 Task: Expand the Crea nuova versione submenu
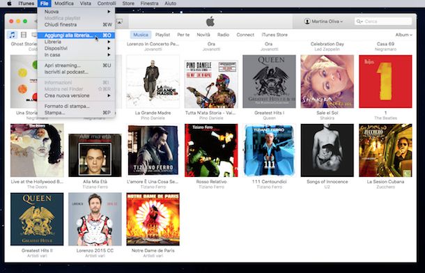coord(76,95)
